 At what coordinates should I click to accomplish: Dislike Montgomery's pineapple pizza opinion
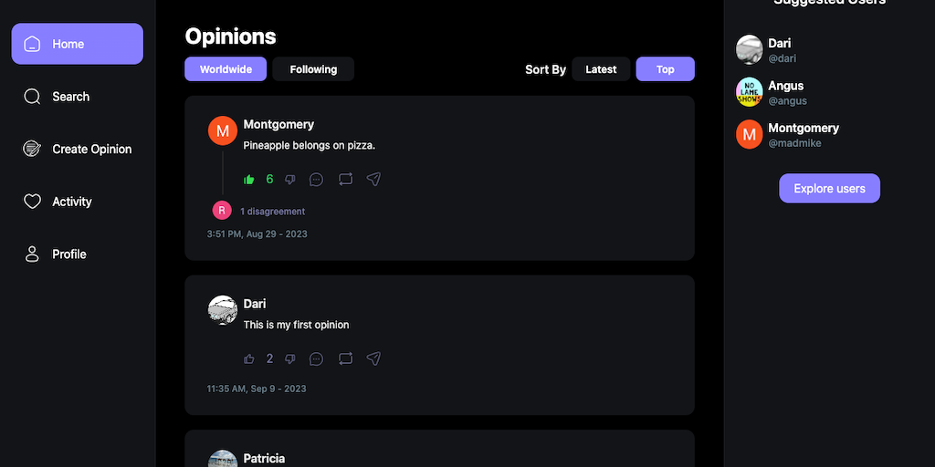pyautogui.click(x=290, y=180)
